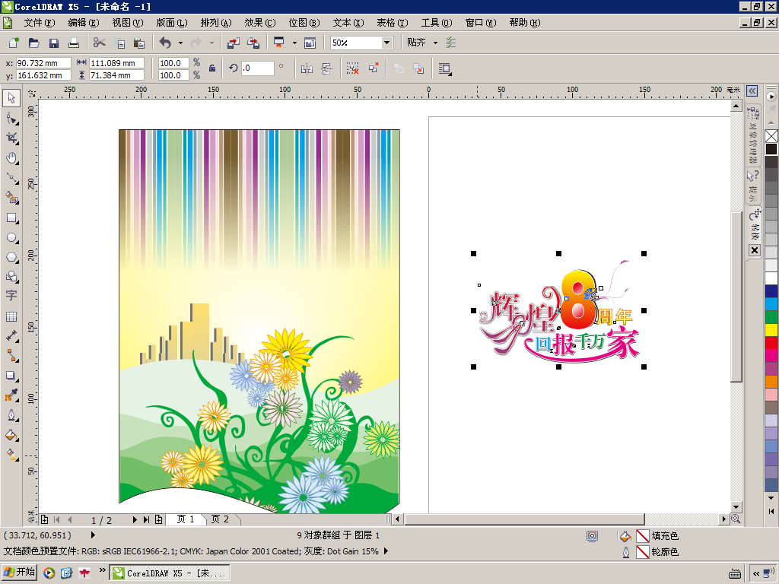
Task: Open the 填充色 fill color indicator
Action: pyautogui.click(x=642, y=536)
